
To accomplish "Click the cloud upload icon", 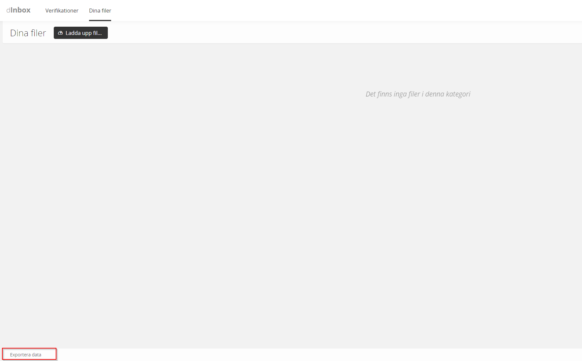I will [60, 33].
